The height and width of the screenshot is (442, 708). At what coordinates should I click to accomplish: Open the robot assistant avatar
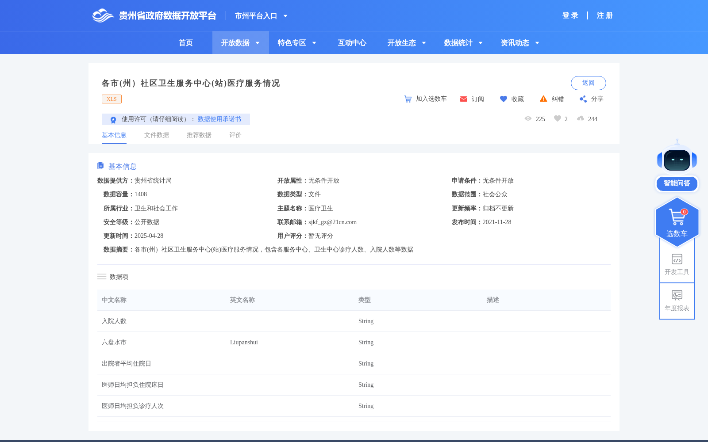tap(677, 157)
